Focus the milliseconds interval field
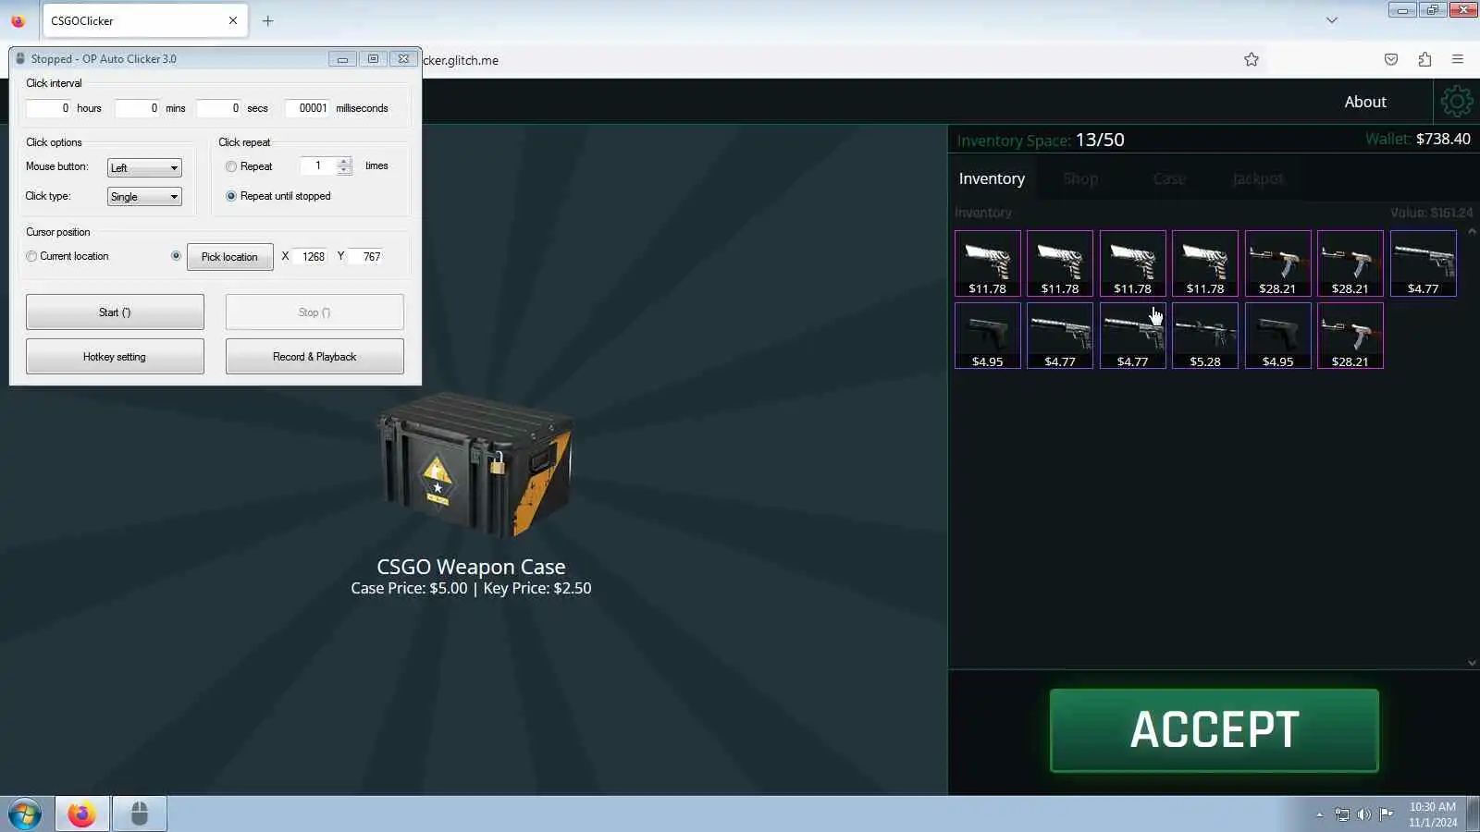Screen dimensions: 1480x832 pos(307,108)
